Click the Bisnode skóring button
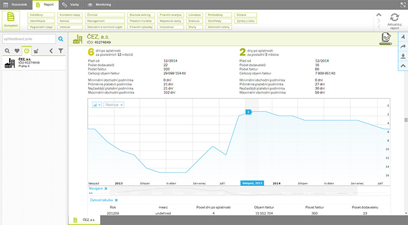 (141, 15)
